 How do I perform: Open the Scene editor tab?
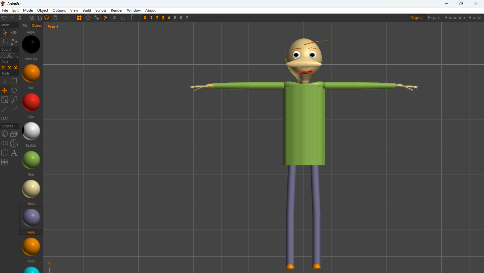point(475,18)
